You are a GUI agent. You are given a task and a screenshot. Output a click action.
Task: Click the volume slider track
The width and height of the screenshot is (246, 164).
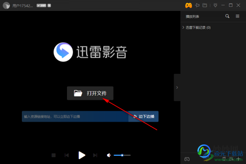point(122,155)
